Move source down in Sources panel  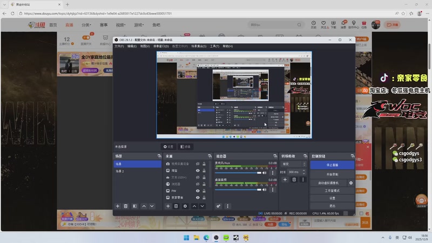point(202,206)
